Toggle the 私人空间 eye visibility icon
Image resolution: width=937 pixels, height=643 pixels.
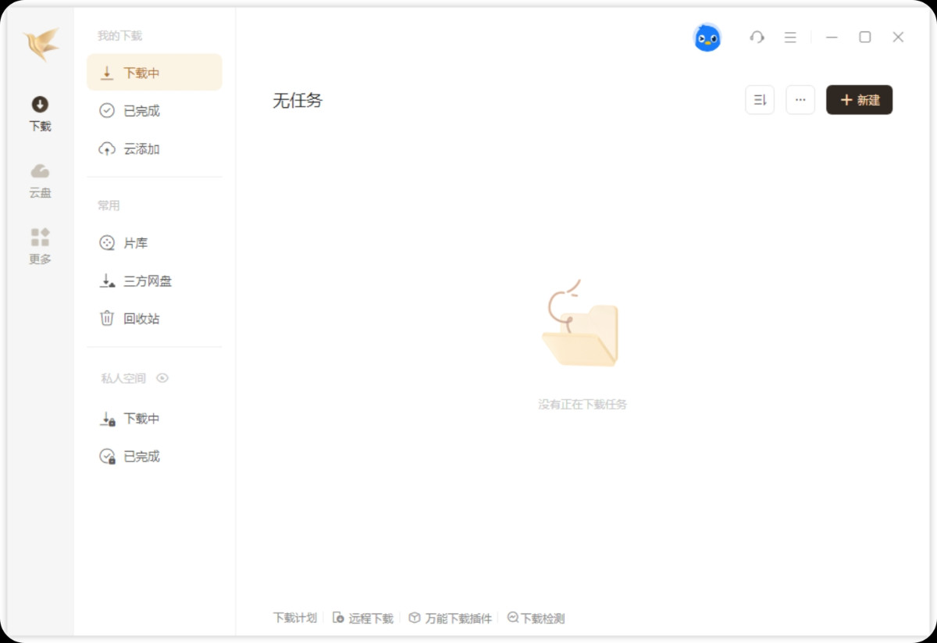coord(162,378)
